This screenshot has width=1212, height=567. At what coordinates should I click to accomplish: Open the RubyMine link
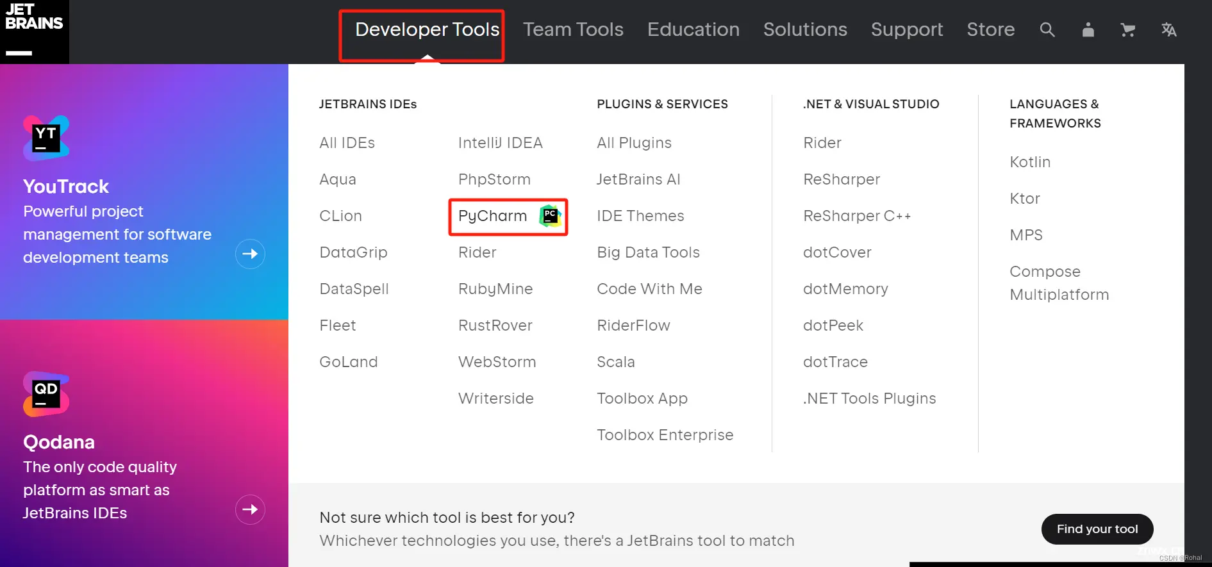(x=495, y=289)
